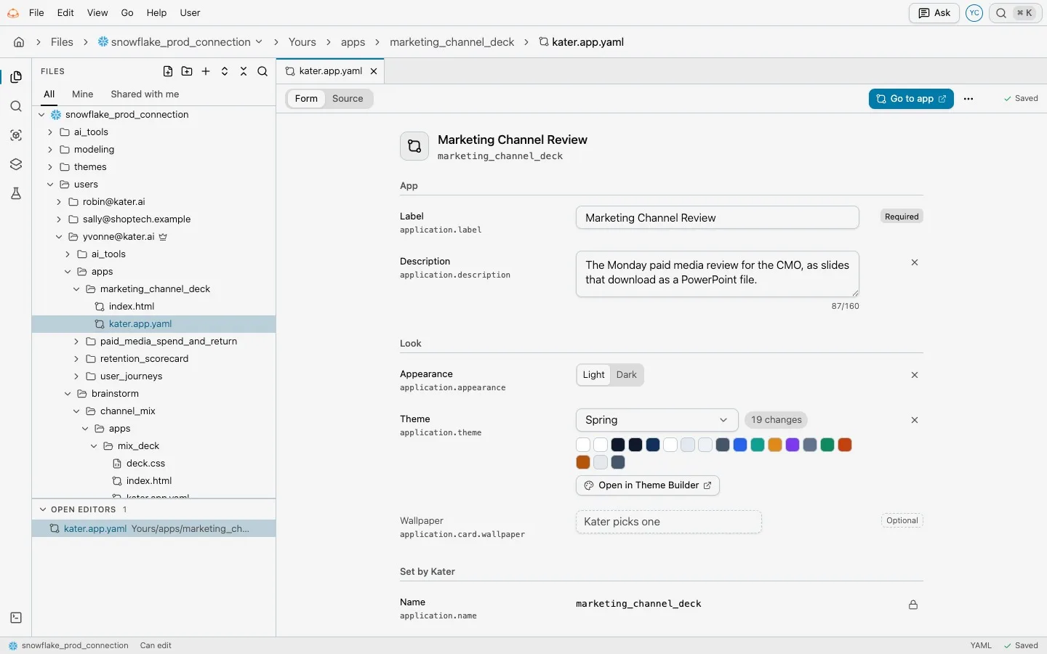
Task: Expand the modeling folder
Action: pos(50,150)
